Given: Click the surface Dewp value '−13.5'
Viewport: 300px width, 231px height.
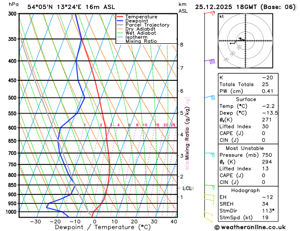Looking at the screenshot, I should 270,113.
